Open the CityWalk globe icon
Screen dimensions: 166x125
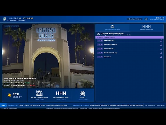tap(83, 93)
